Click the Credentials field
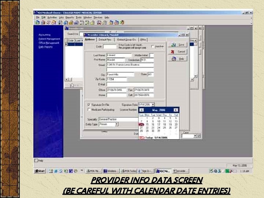264x198 pixels. tap(147, 60)
